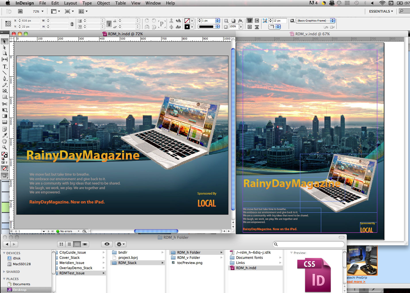Open the Object menu
410x293 pixels.
pos(103,3)
